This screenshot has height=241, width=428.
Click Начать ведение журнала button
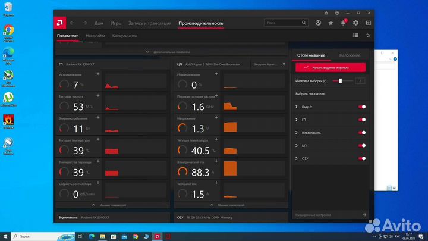click(x=331, y=67)
